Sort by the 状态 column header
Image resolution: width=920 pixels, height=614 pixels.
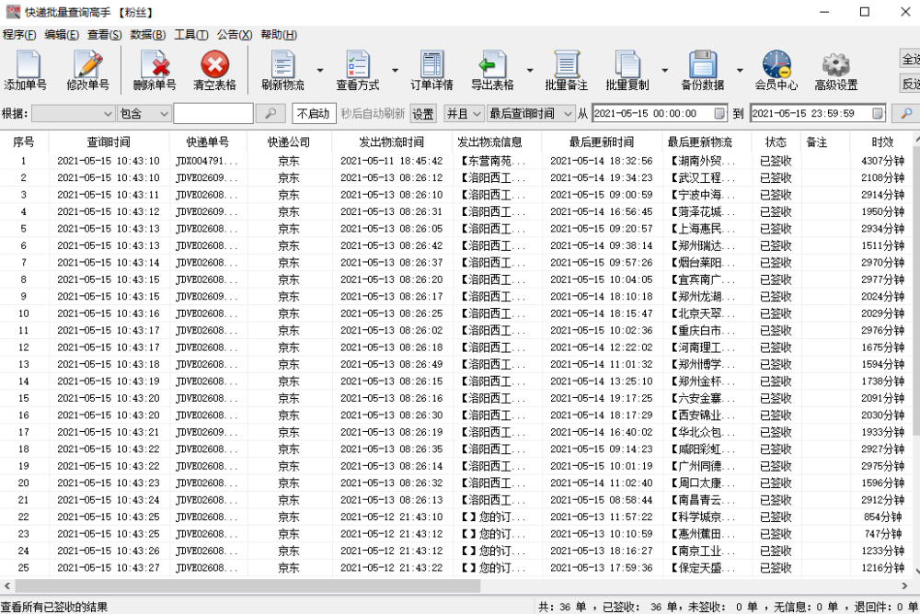pos(776,142)
